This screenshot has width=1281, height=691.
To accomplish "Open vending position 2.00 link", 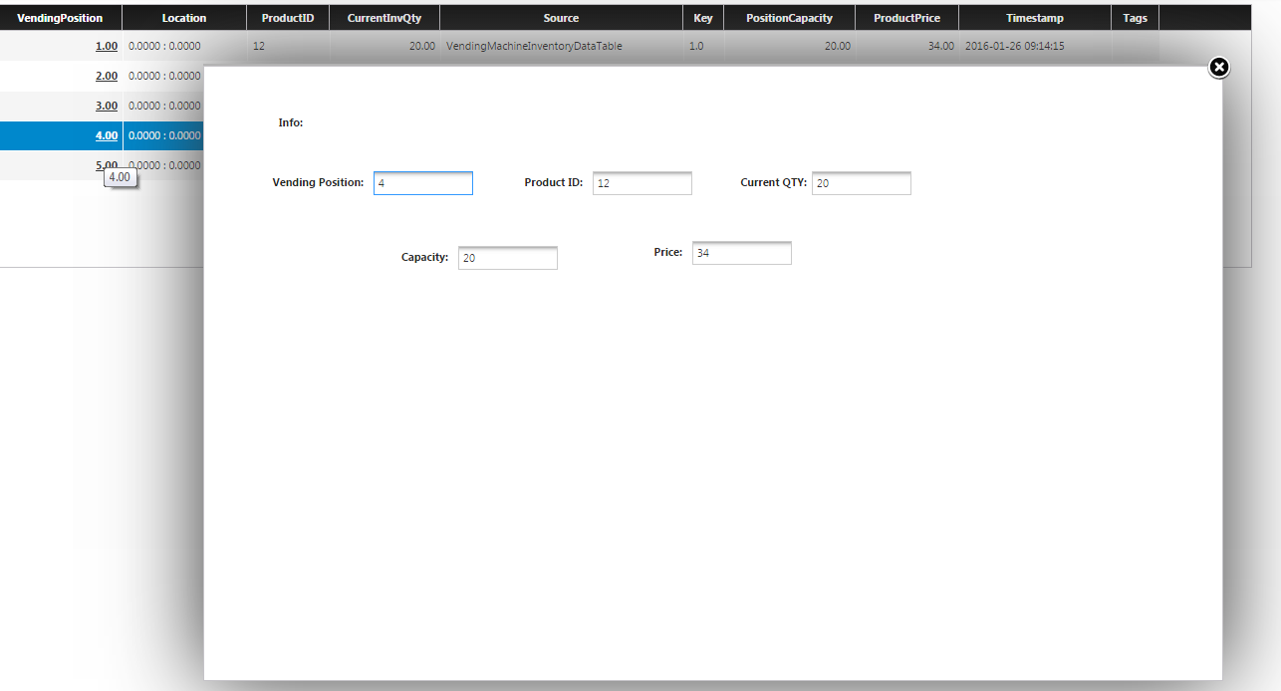I will pyautogui.click(x=107, y=76).
